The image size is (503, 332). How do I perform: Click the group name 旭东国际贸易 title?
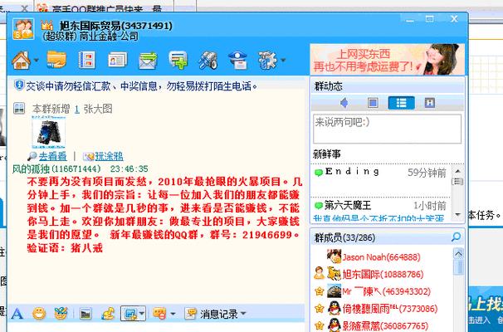coord(90,26)
